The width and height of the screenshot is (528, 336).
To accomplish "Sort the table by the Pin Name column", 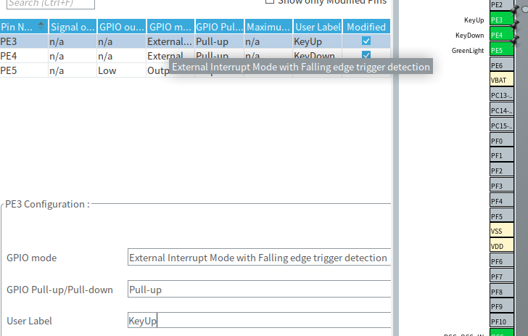I will [23, 27].
